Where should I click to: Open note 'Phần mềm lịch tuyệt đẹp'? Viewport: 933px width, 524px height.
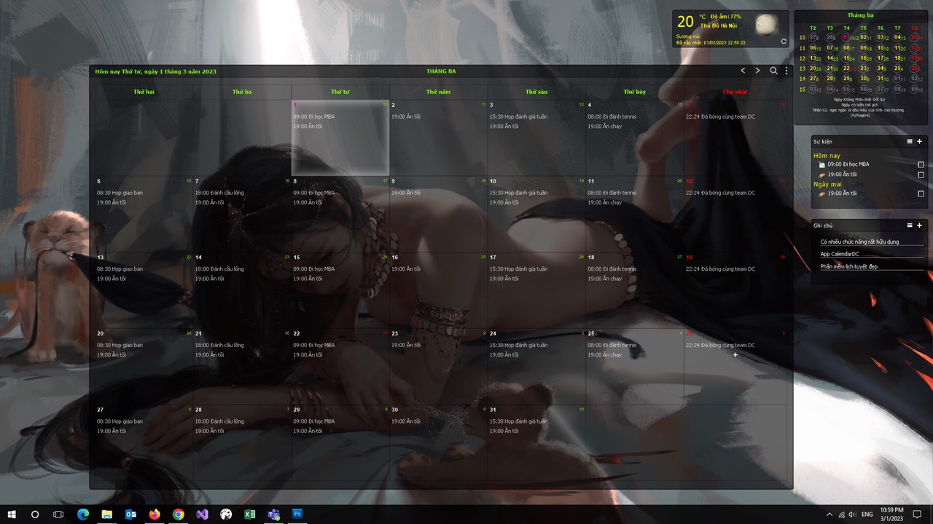(848, 266)
